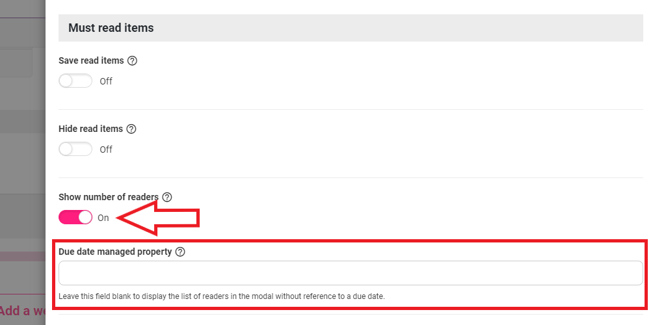
Task: Enable the Save read items switch
Action: coord(75,81)
